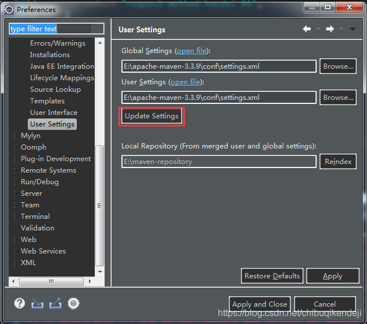Go forward using the right arrow icon
Screen dimensions: 367x324
pos(330,29)
